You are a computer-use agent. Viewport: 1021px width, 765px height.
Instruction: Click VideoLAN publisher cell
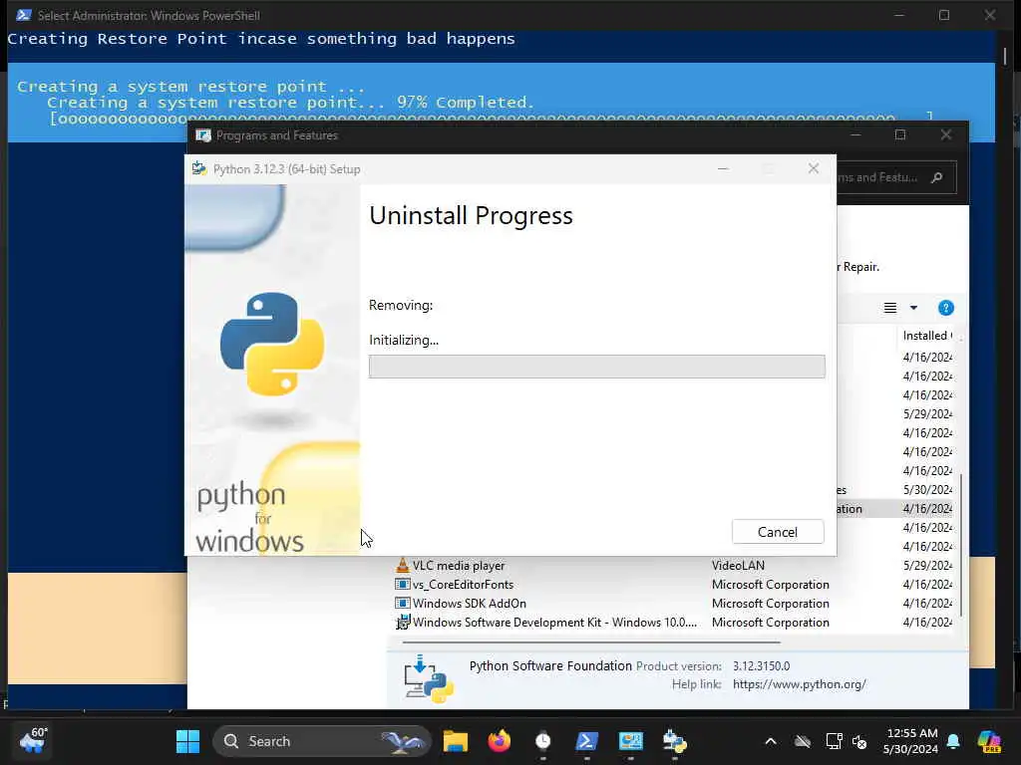(x=738, y=566)
